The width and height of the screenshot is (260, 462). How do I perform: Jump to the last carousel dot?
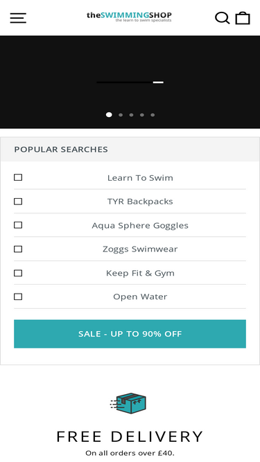pos(153,115)
